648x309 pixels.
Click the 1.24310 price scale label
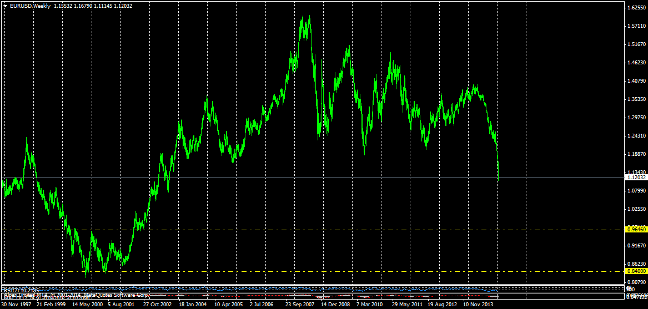tap(637, 136)
